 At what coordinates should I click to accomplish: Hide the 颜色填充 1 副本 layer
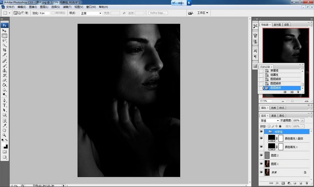tap(261, 138)
